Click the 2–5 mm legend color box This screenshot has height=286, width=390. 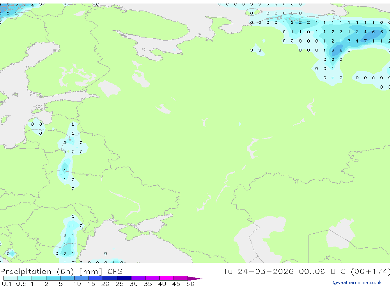coord(53,278)
